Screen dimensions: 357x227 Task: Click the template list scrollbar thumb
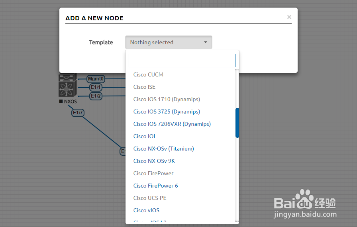point(237,123)
